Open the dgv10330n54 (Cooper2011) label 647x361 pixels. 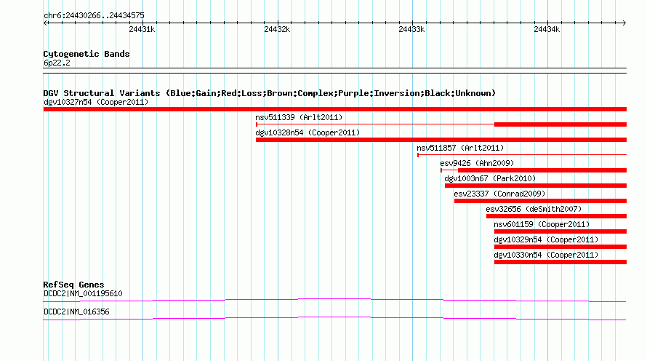point(546,255)
